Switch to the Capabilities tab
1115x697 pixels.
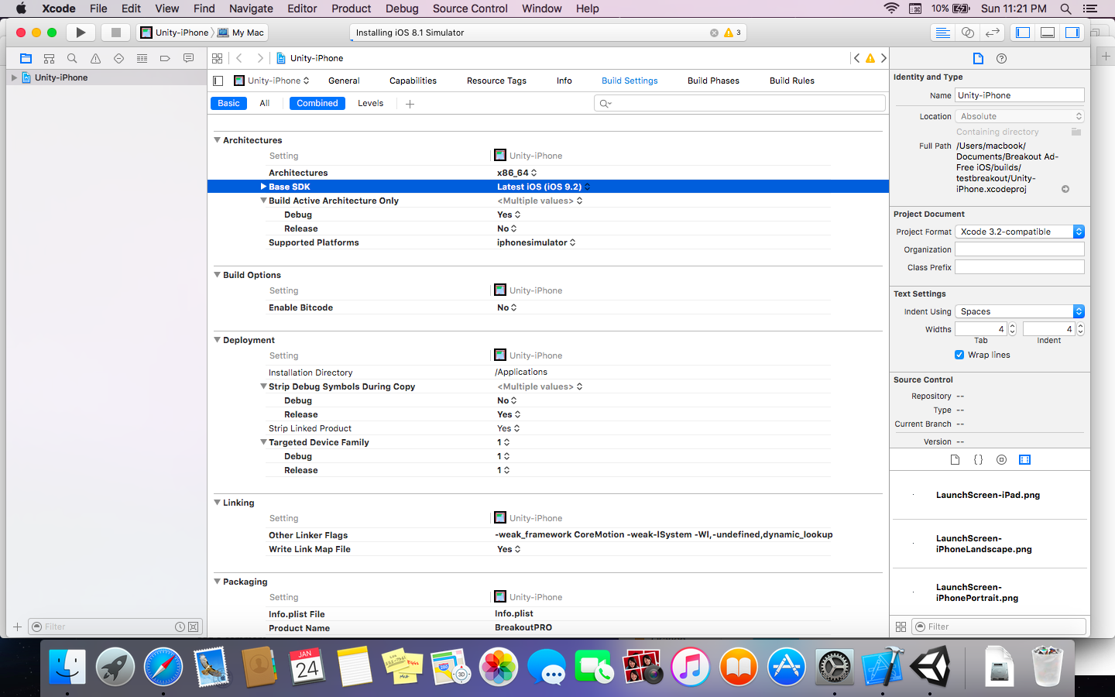tap(413, 81)
